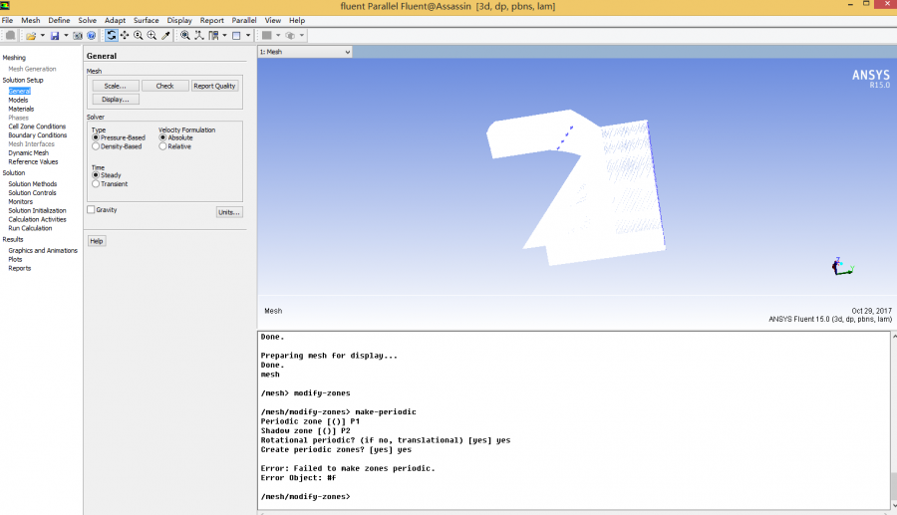Select Materials in the navigation tree
The width and height of the screenshot is (897, 515).
(21, 109)
